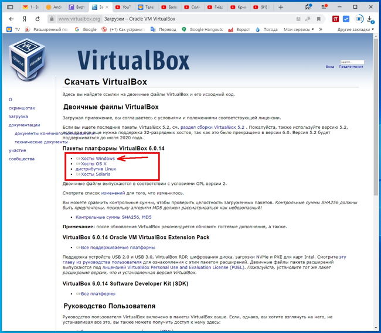
Task: Download via Хосты Windows link
Action: [x=98, y=159]
